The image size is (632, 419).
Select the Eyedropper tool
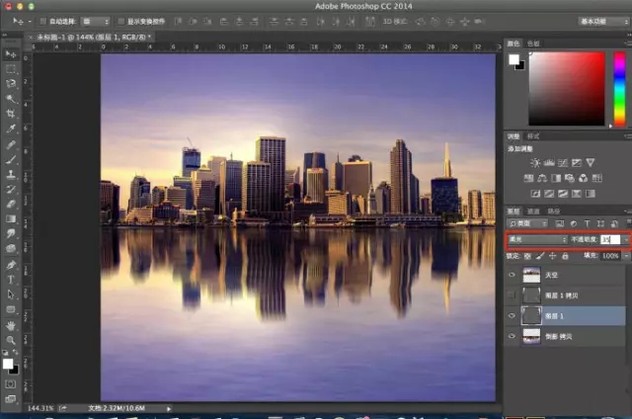point(11,128)
